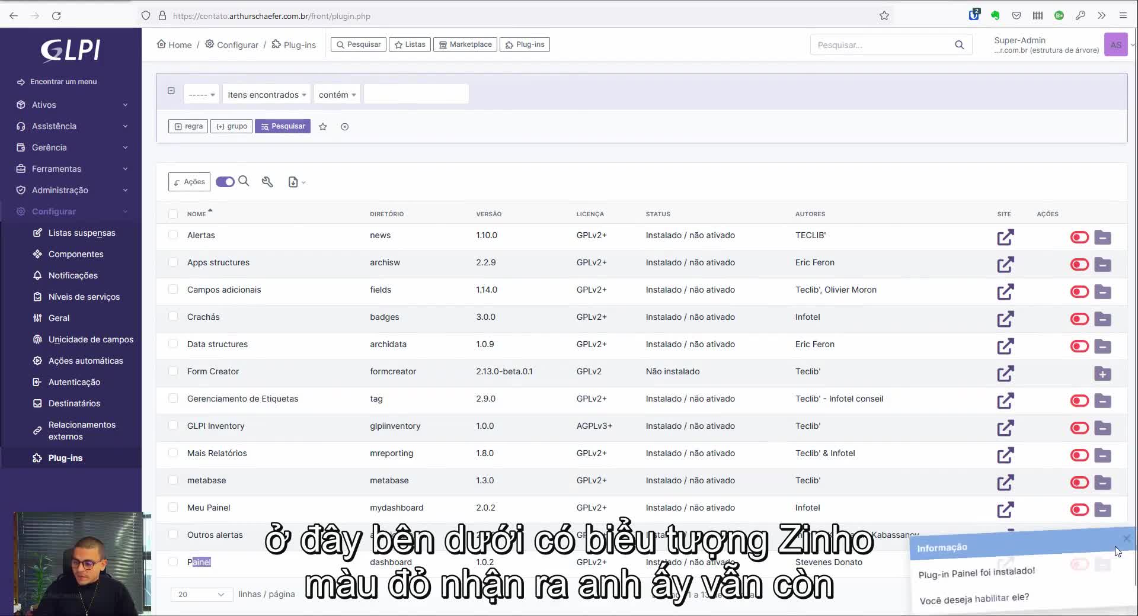
Task: Uninstall folder icon for Meu Painel
Action: 1102,509
